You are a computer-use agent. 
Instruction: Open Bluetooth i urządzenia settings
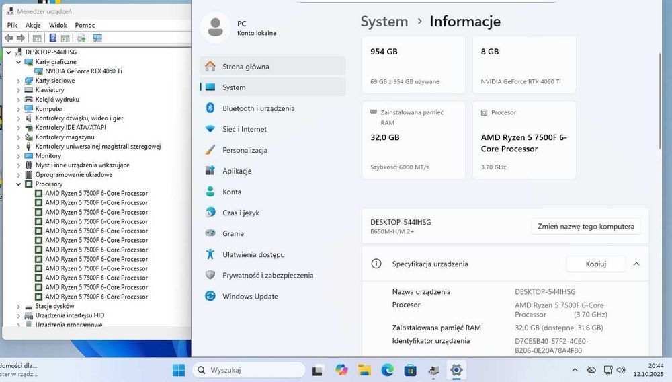tap(273, 108)
